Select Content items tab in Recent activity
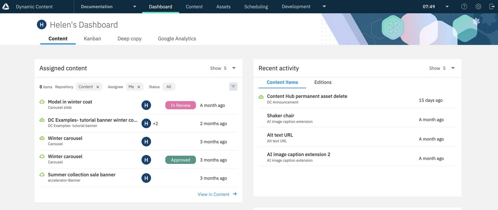The height and width of the screenshot is (210, 498). tap(282, 82)
